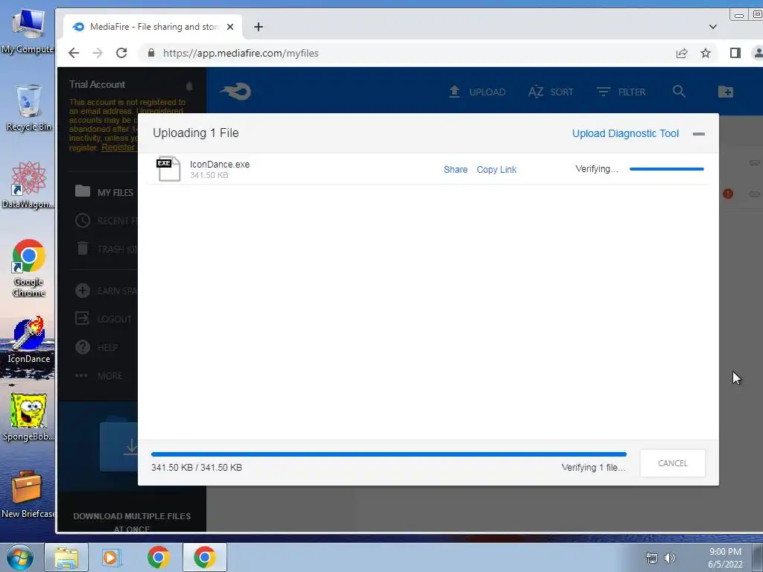Image resolution: width=763 pixels, height=572 pixels.
Task: Click the browser back arrow
Action: 74,53
